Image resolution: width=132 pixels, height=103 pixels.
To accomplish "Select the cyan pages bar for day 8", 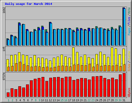I will [36, 38].
